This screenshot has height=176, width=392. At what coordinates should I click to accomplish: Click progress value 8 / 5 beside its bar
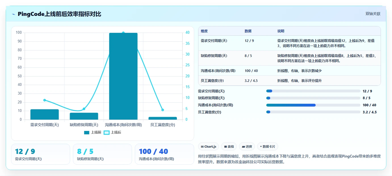[366, 98]
